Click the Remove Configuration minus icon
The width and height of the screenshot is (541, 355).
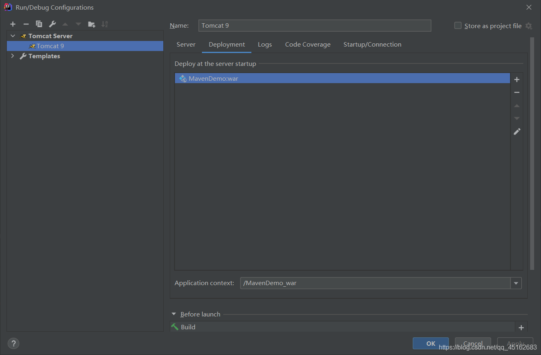(x=26, y=24)
